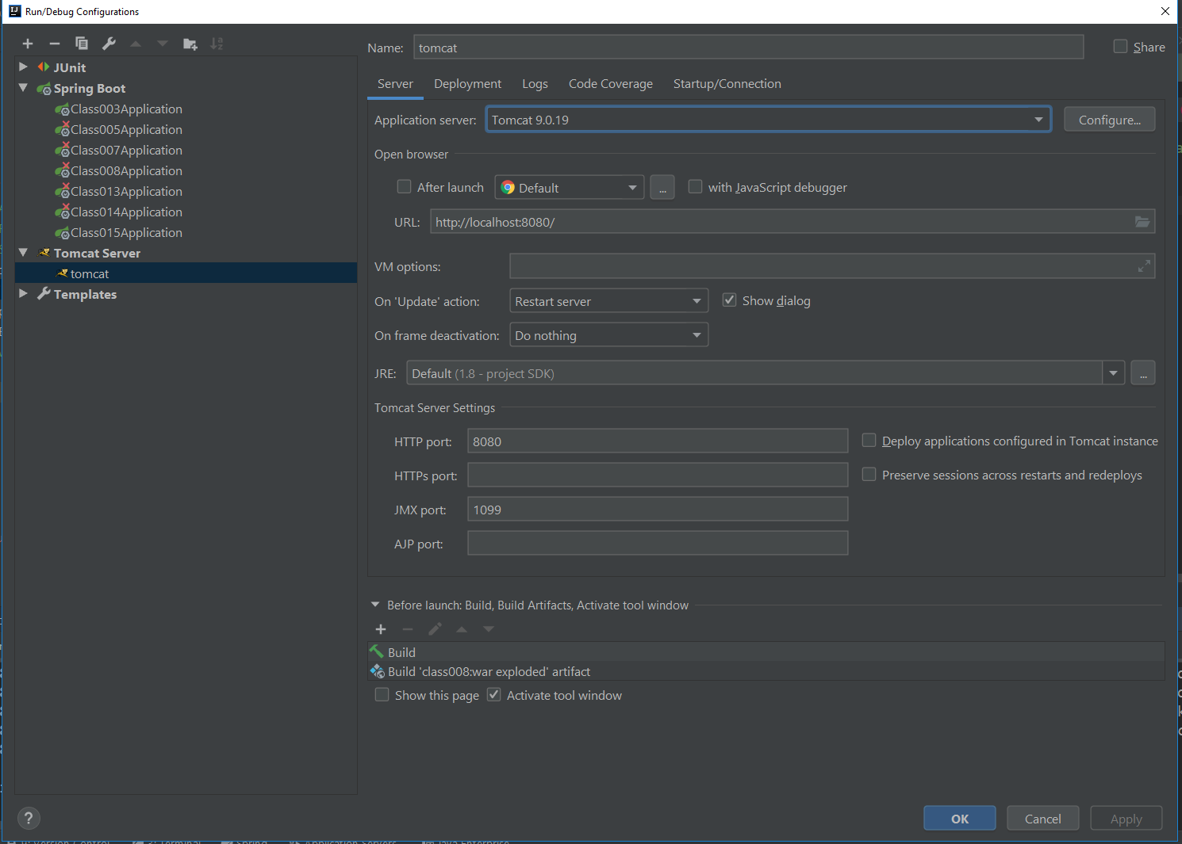1182x844 pixels.
Task: Remove configuration with minus icon
Action: 55,44
